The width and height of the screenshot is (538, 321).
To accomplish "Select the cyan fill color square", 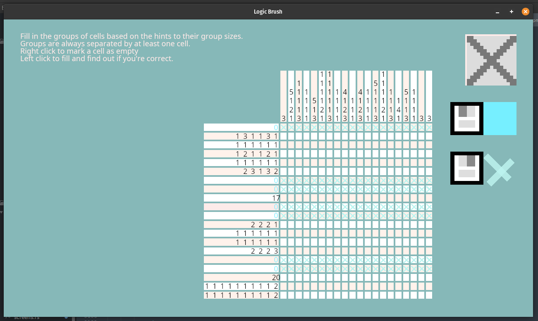I will point(500,119).
